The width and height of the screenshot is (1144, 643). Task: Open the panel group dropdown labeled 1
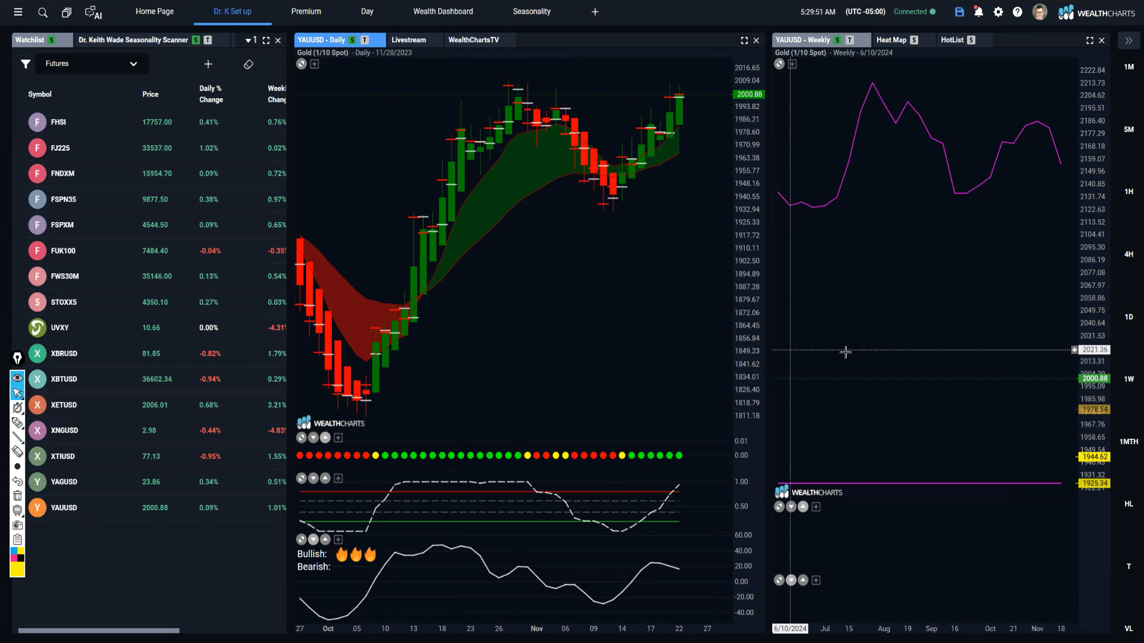pos(251,40)
